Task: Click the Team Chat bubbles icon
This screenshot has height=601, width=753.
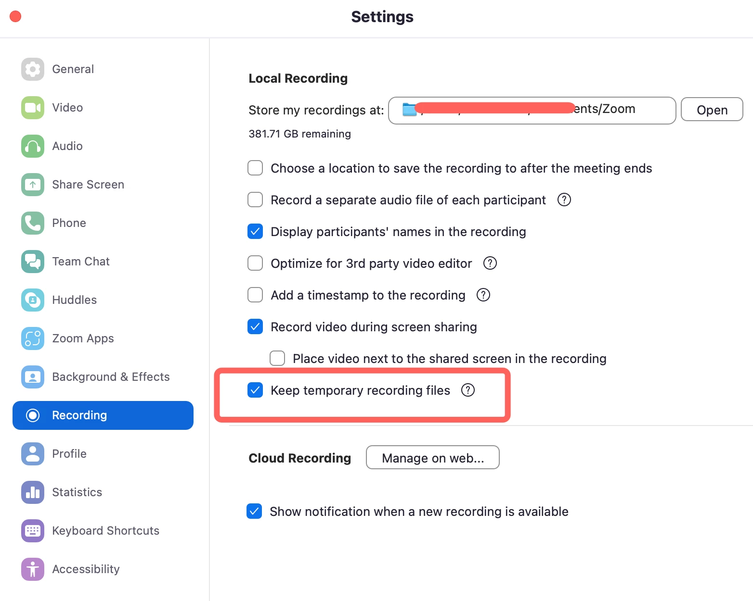Action: click(x=33, y=262)
